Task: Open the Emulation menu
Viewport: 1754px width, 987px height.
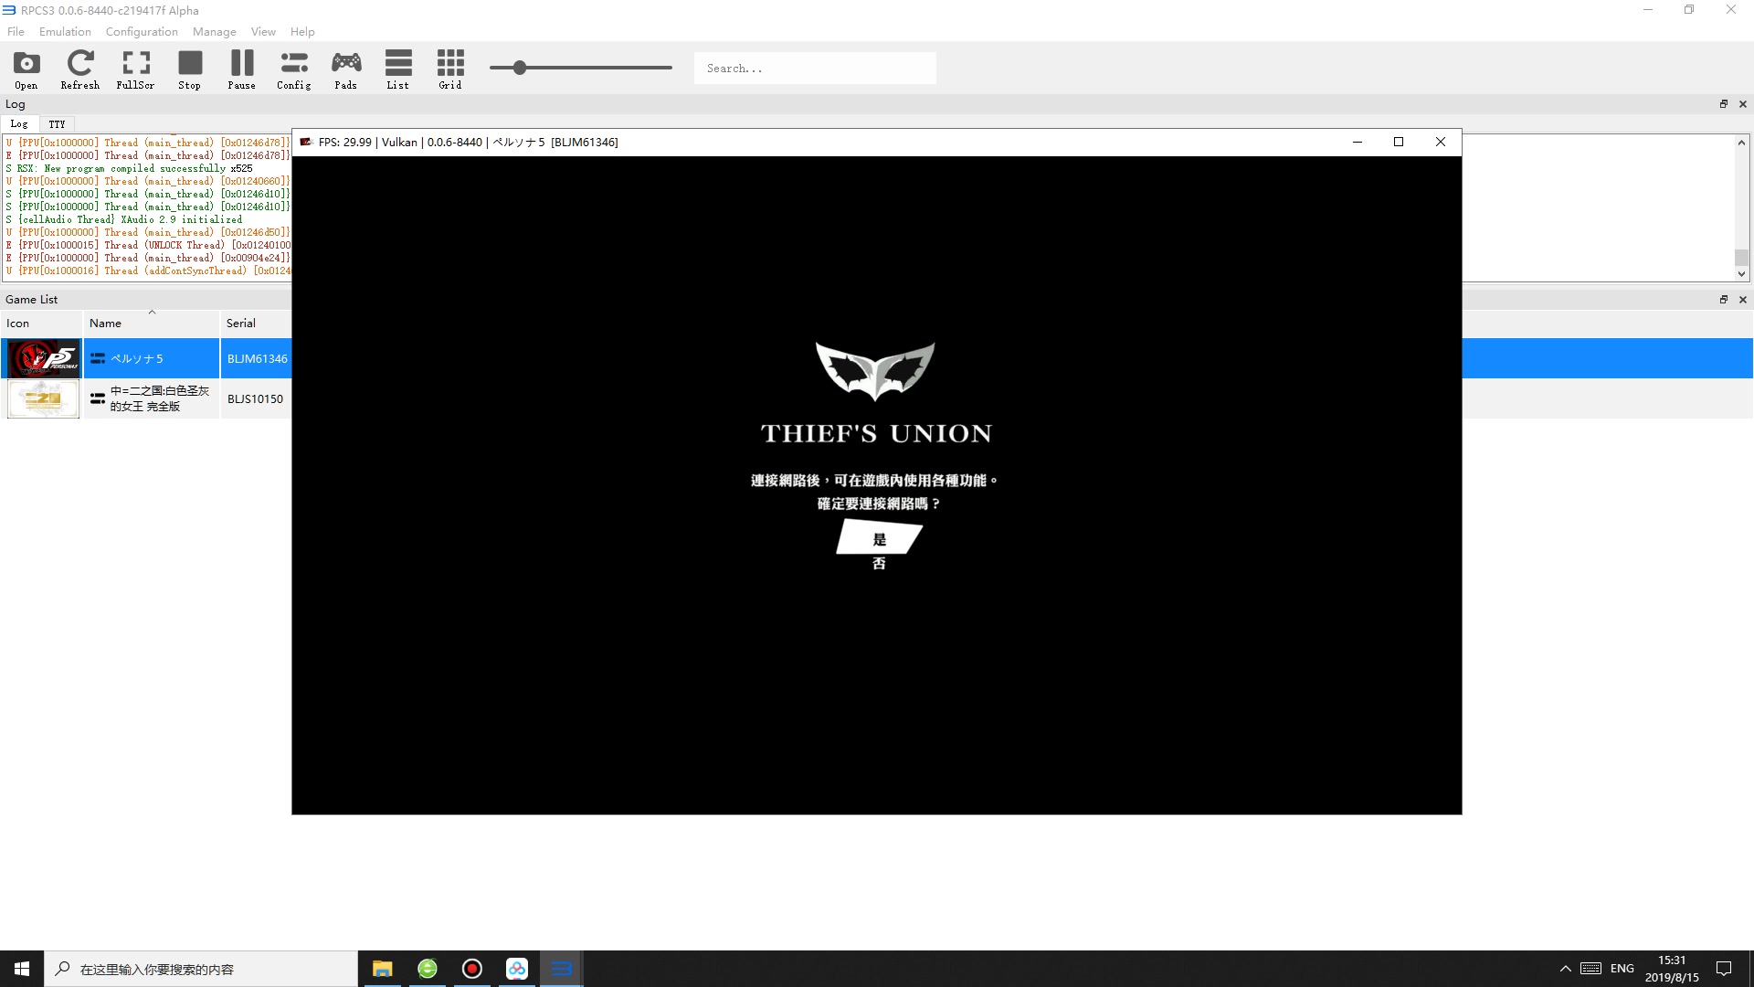Action: (x=64, y=31)
